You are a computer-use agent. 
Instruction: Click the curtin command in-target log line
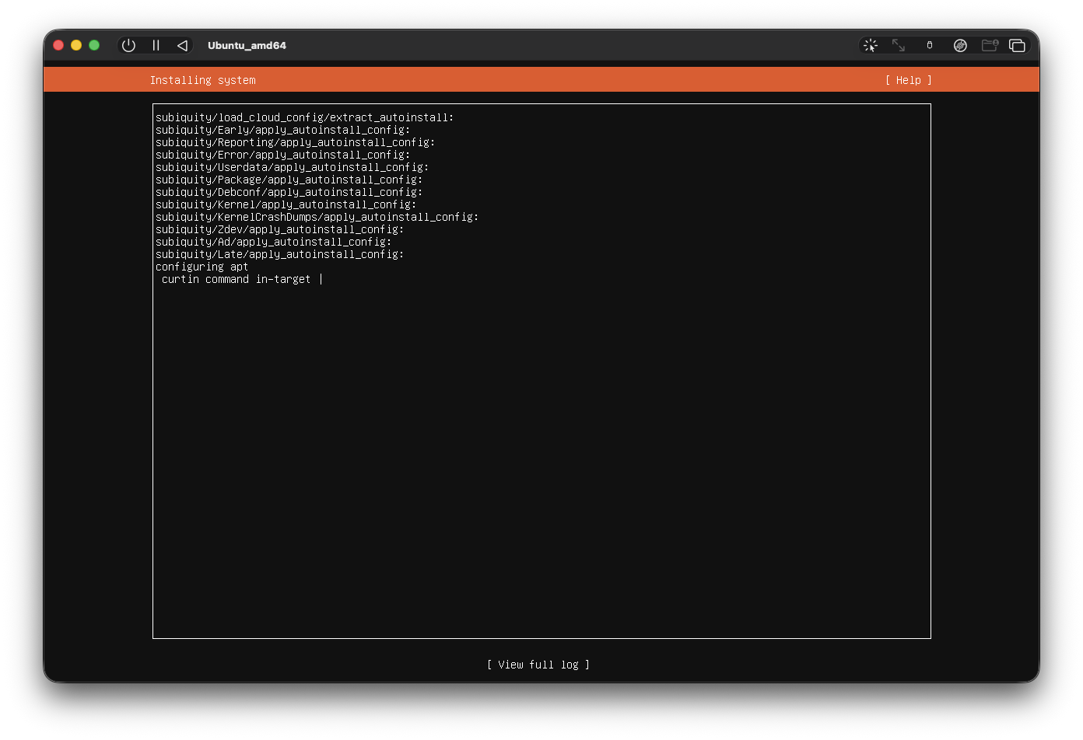[236, 279]
